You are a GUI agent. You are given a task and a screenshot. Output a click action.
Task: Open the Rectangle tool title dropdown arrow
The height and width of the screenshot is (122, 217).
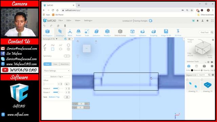pyautogui.click(x=57, y=39)
